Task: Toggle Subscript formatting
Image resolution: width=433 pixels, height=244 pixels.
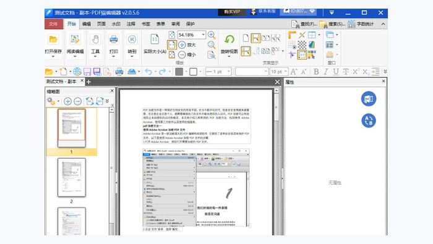Action: 366,72
